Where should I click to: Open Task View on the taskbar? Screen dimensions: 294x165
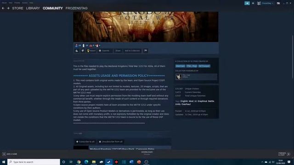[71, 162]
